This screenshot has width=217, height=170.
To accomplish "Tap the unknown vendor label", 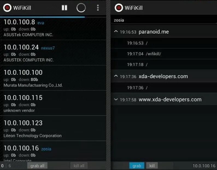I will 19,110.
